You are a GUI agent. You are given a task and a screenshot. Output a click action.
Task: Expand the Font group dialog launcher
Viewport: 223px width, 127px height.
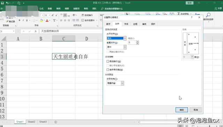(x=57, y=26)
